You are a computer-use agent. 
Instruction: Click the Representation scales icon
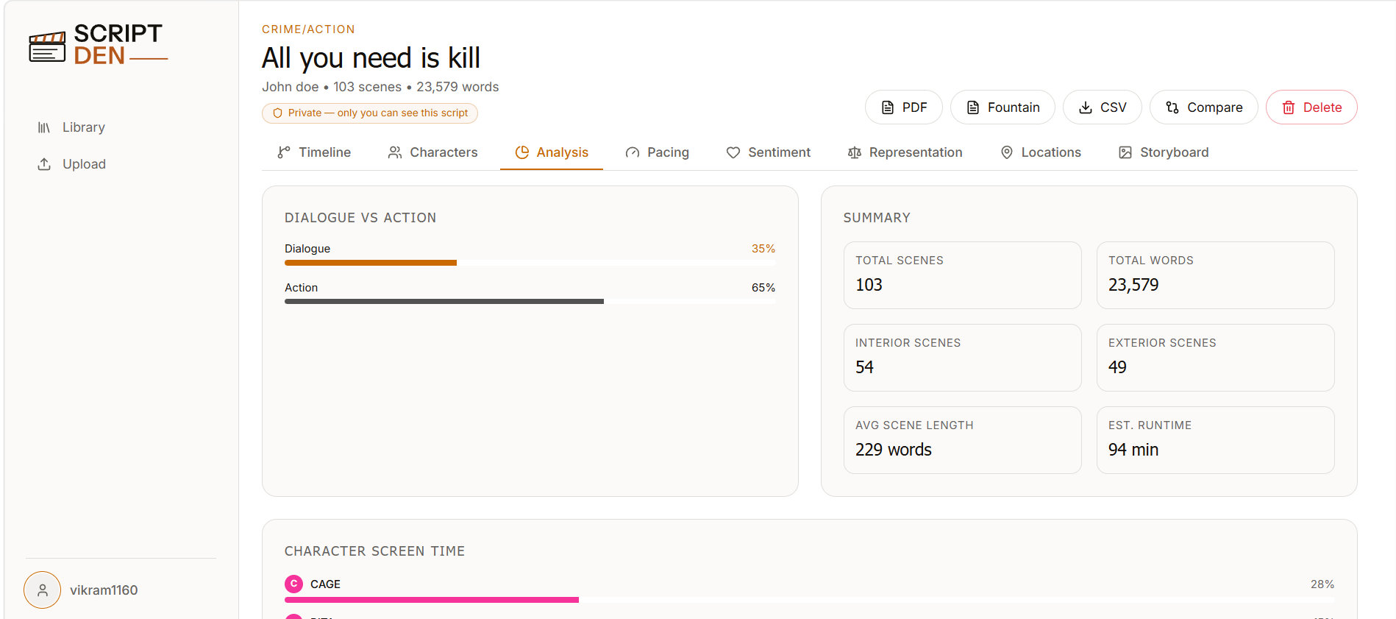point(855,152)
